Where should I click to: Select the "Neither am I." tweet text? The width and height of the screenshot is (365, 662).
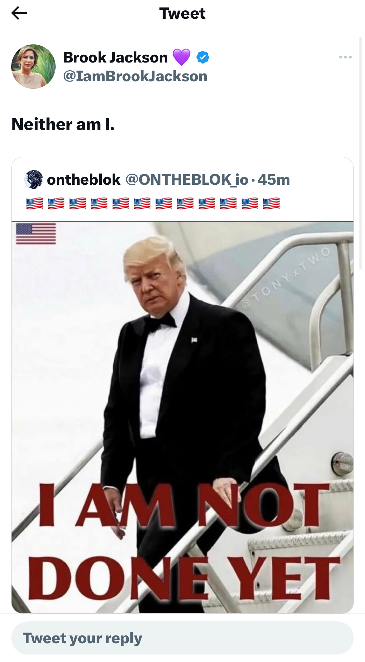coord(63,124)
